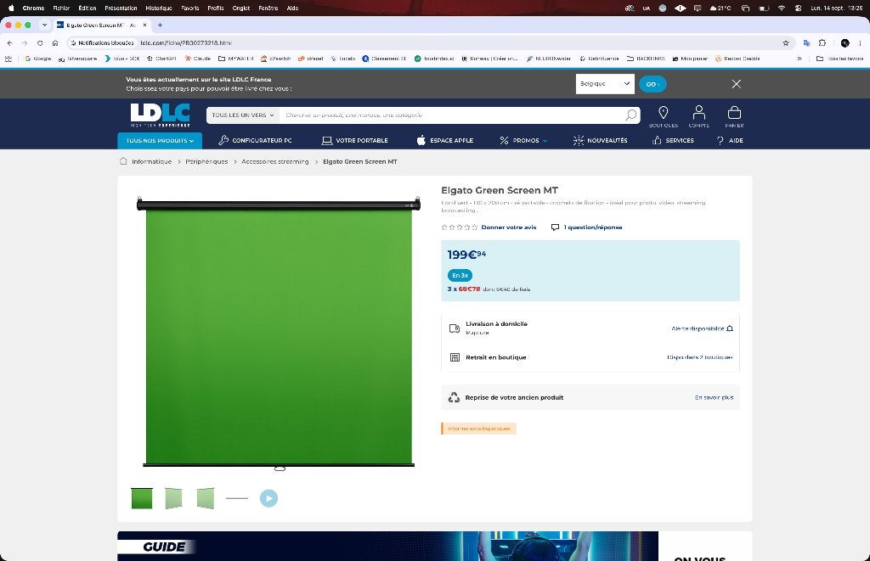The height and width of the screenshot is (561, 870).
Task: Click Accessoires streaming in the breadcrumb
Action: pos(274,161)
